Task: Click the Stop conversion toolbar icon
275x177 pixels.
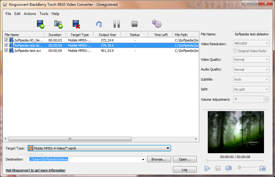Action: click(134, 24)
